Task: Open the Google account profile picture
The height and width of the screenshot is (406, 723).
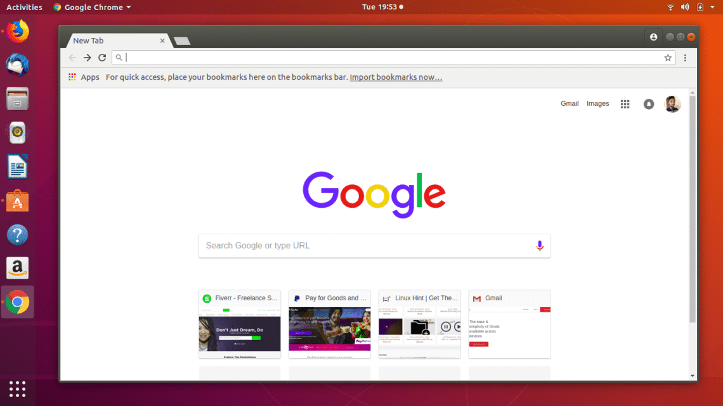Action: [672, 104]
